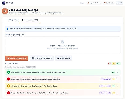Click the blue info icon in export hint
The width and height of the screenshot is (125, 99).
tap(8, 29)
